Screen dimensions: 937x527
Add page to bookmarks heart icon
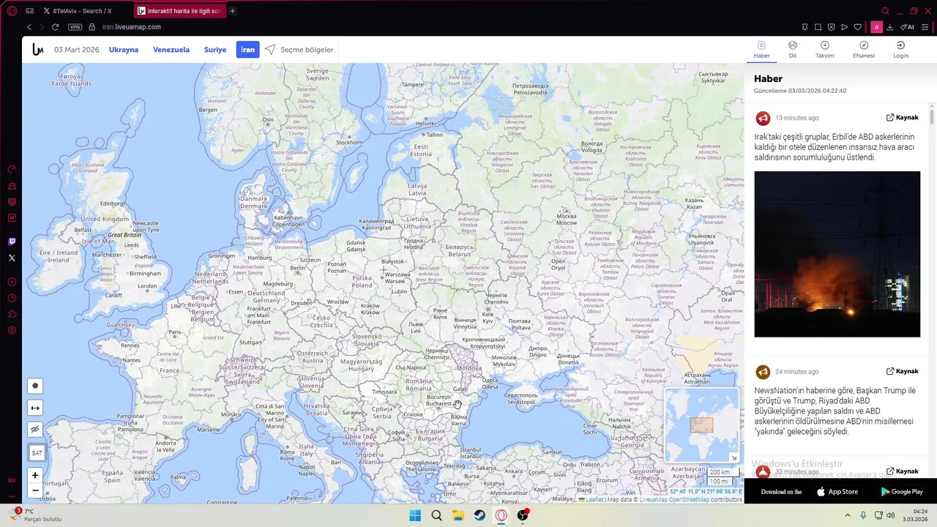click(857, 27)
